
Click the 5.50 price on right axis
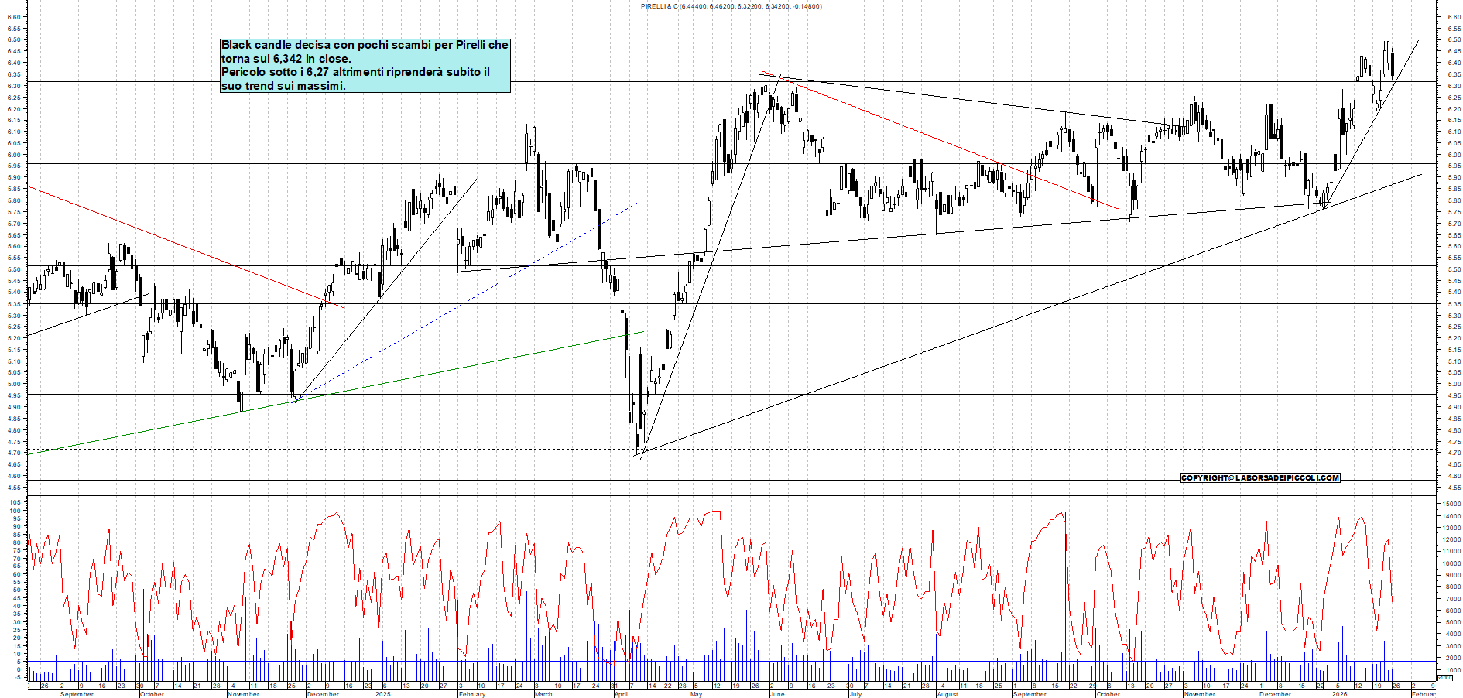(x=1454, y=269)
